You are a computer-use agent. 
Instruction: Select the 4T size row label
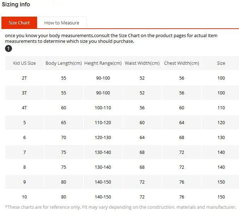24,108
